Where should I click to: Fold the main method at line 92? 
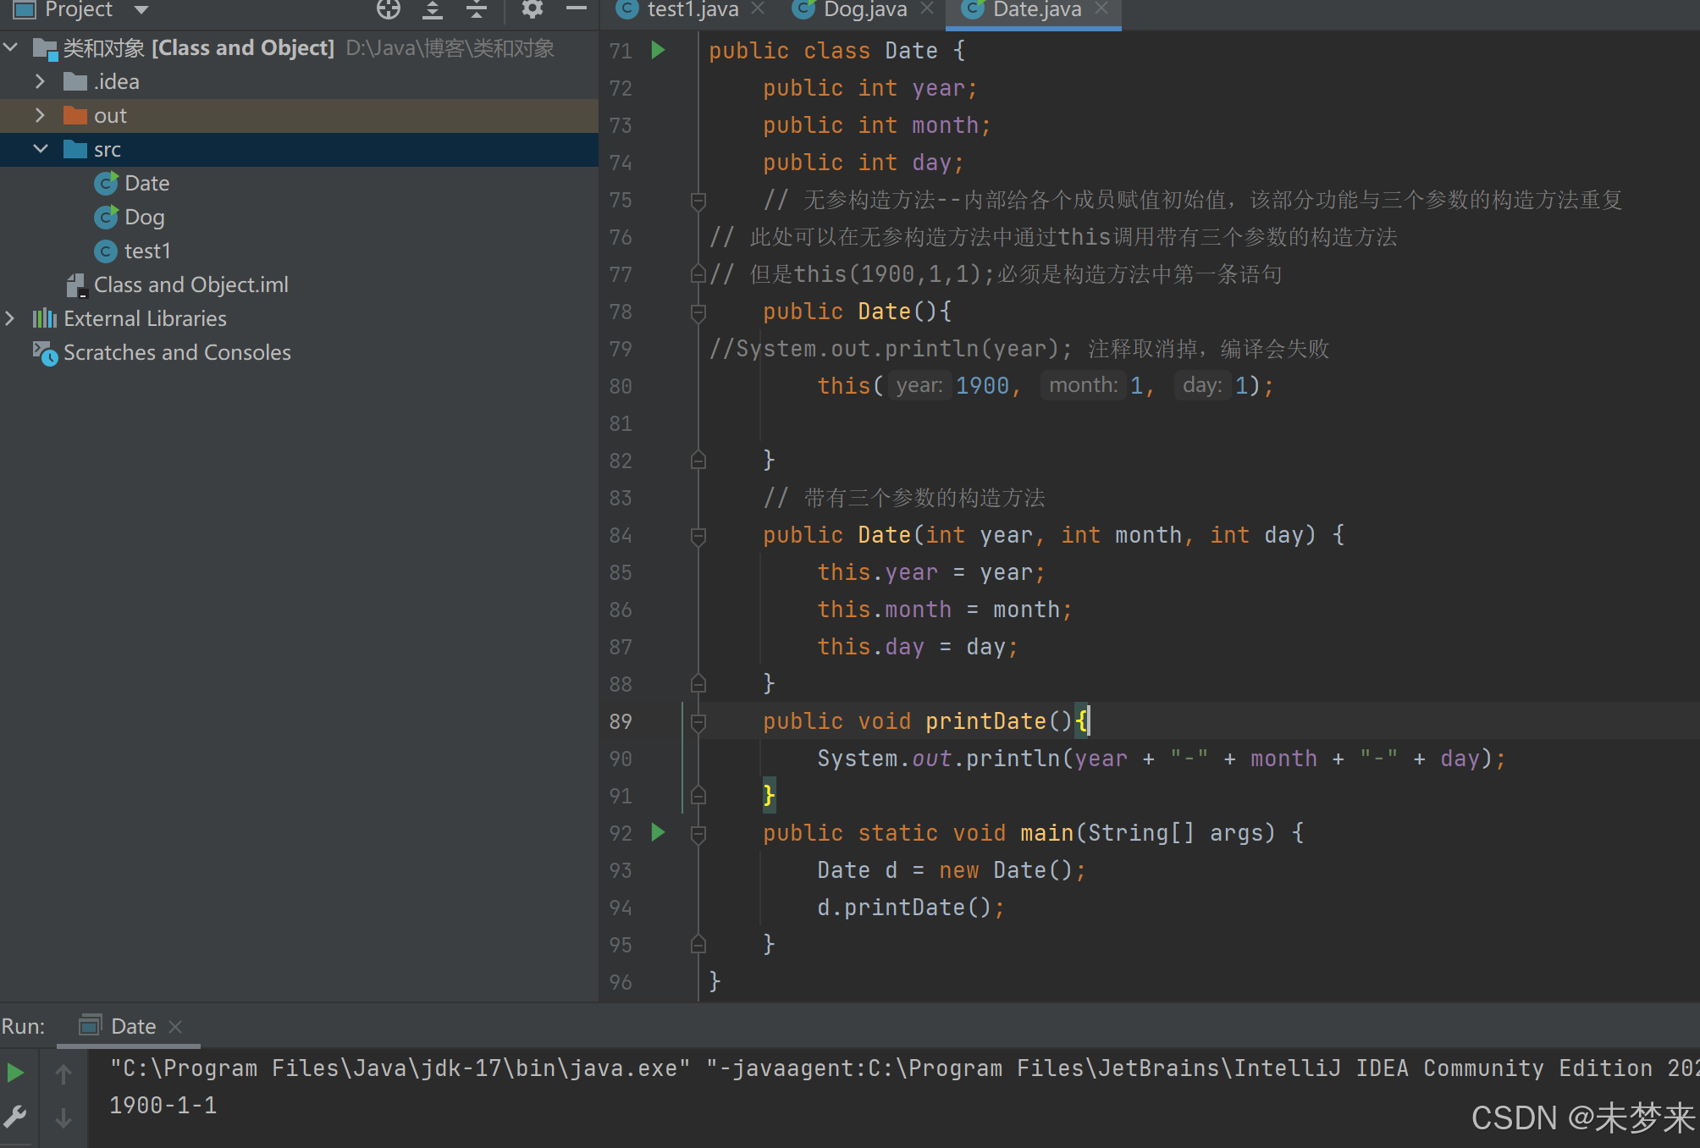coord(698,834)
